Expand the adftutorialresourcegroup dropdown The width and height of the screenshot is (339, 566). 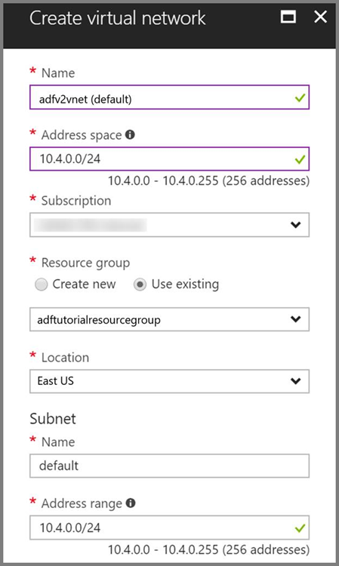pyautogui.click(x=169, y=319)
